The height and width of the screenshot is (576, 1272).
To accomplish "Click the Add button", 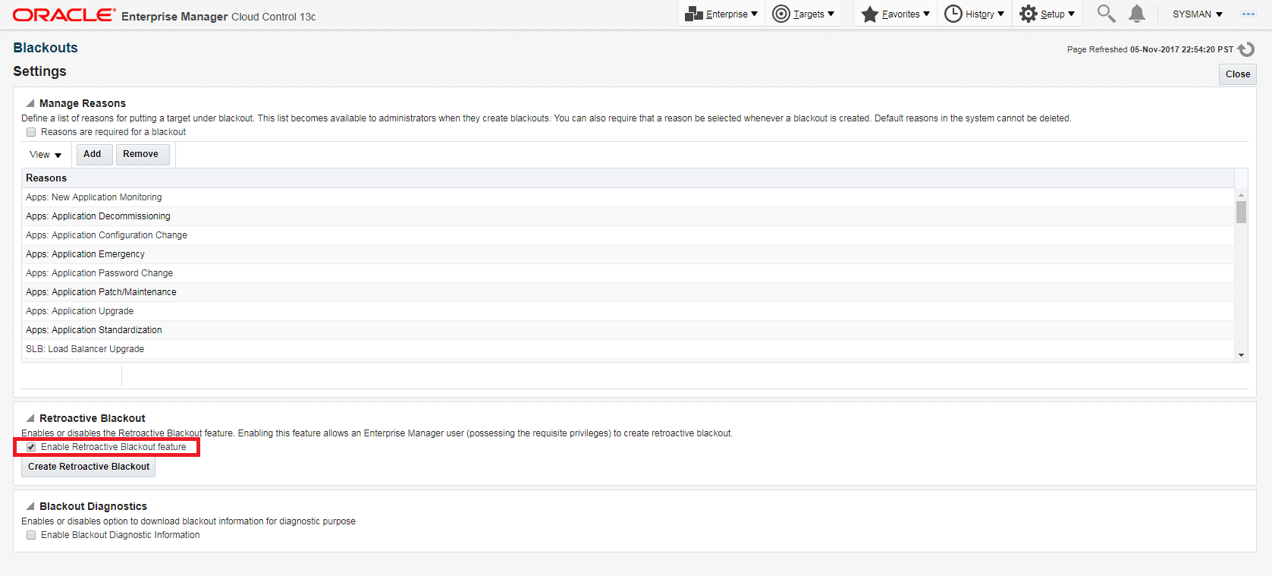I will click(93, 154).
